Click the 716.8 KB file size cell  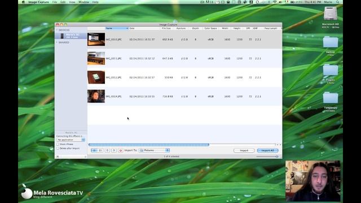(x=168, y=96)
